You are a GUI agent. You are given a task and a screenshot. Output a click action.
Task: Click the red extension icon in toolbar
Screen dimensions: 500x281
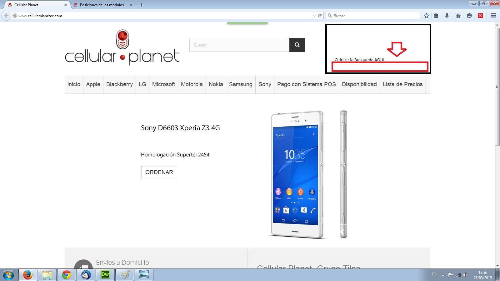(x=481, y=16)
